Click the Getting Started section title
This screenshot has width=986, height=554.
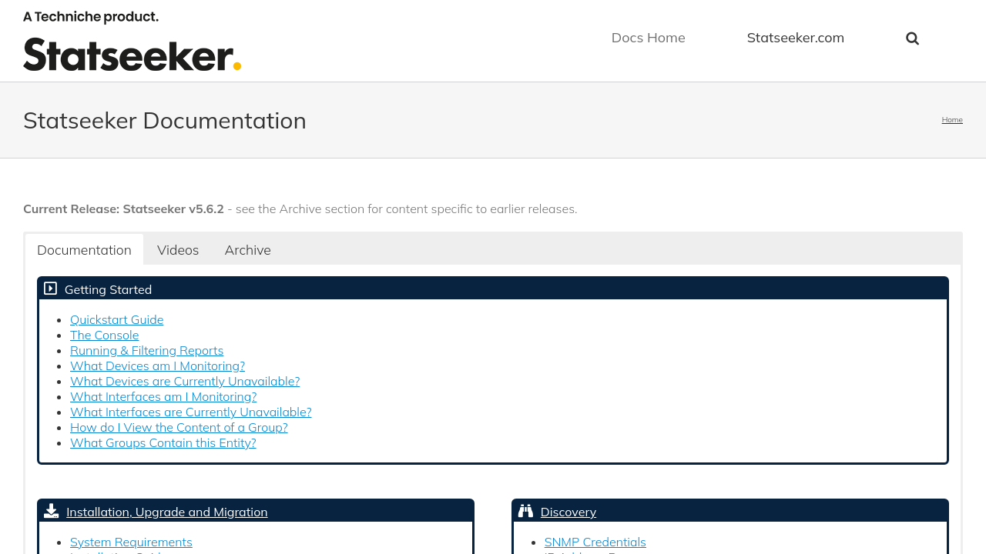[x=108, y=289]
